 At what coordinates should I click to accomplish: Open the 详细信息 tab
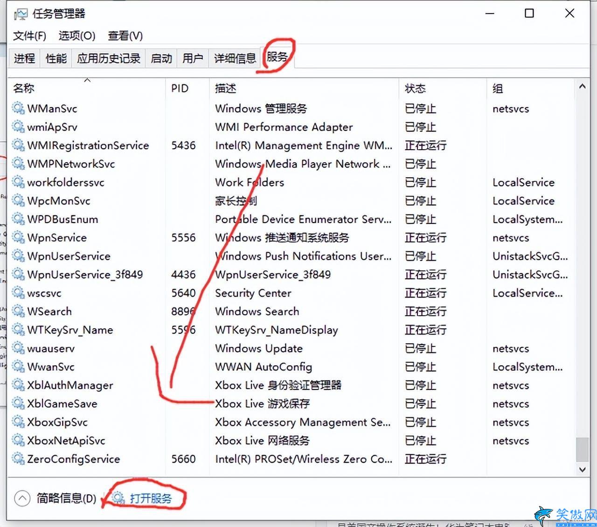click(235, 58)
